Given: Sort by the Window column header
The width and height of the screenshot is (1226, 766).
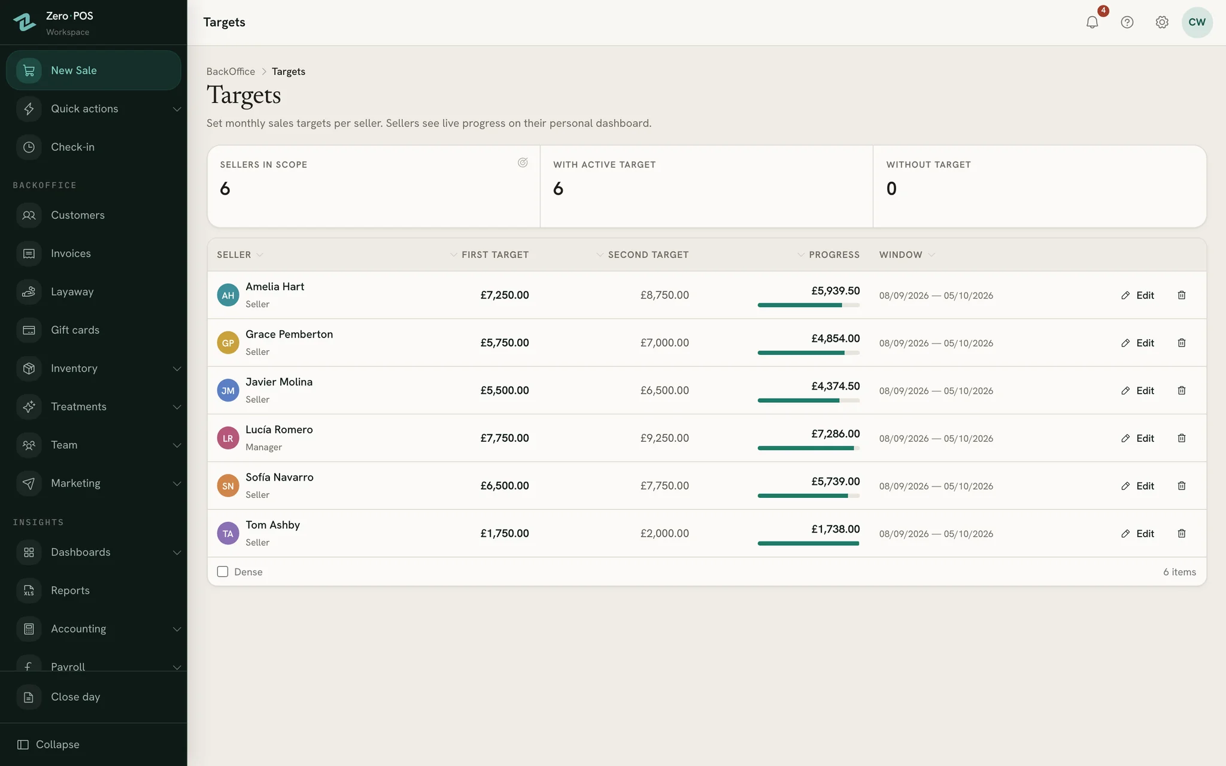Looking at the screenshot, I should coord(907,255).
